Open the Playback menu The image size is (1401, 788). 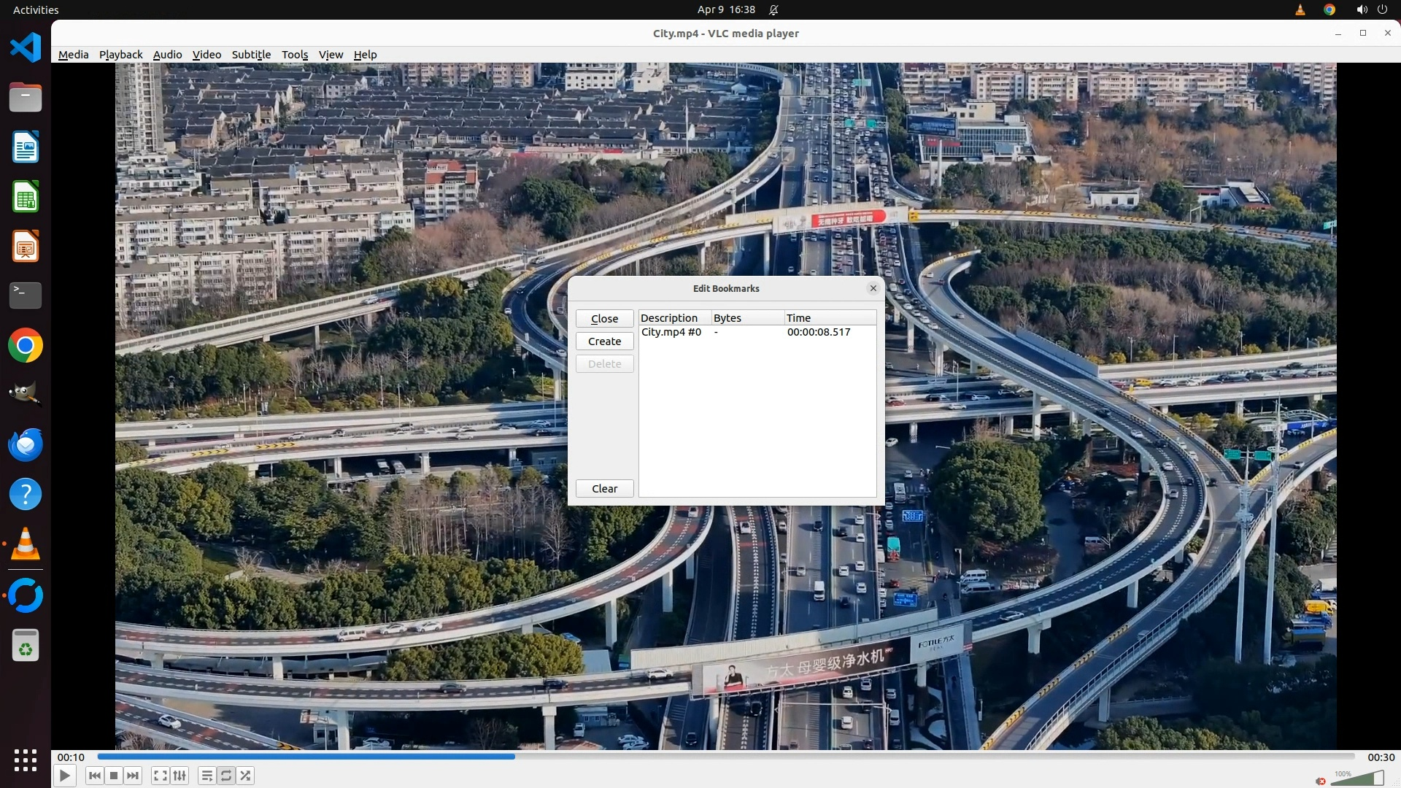pos(120,55)
